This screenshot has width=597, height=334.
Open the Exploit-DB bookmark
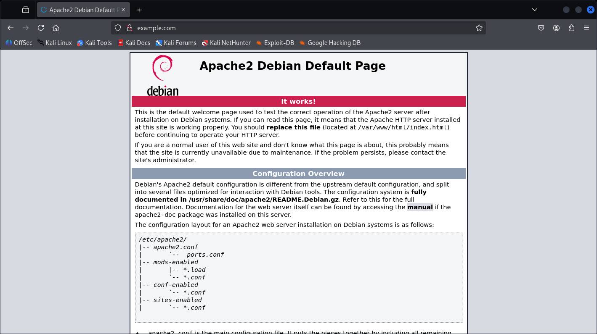(275, 42)
